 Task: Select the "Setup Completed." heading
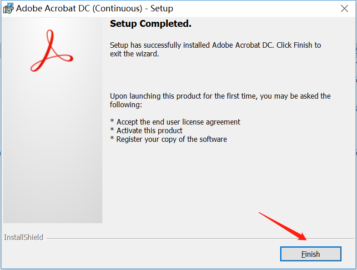(151, 24)
